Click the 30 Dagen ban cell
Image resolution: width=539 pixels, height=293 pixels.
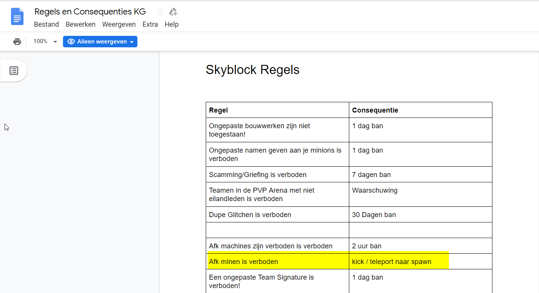tap(374, 215)
